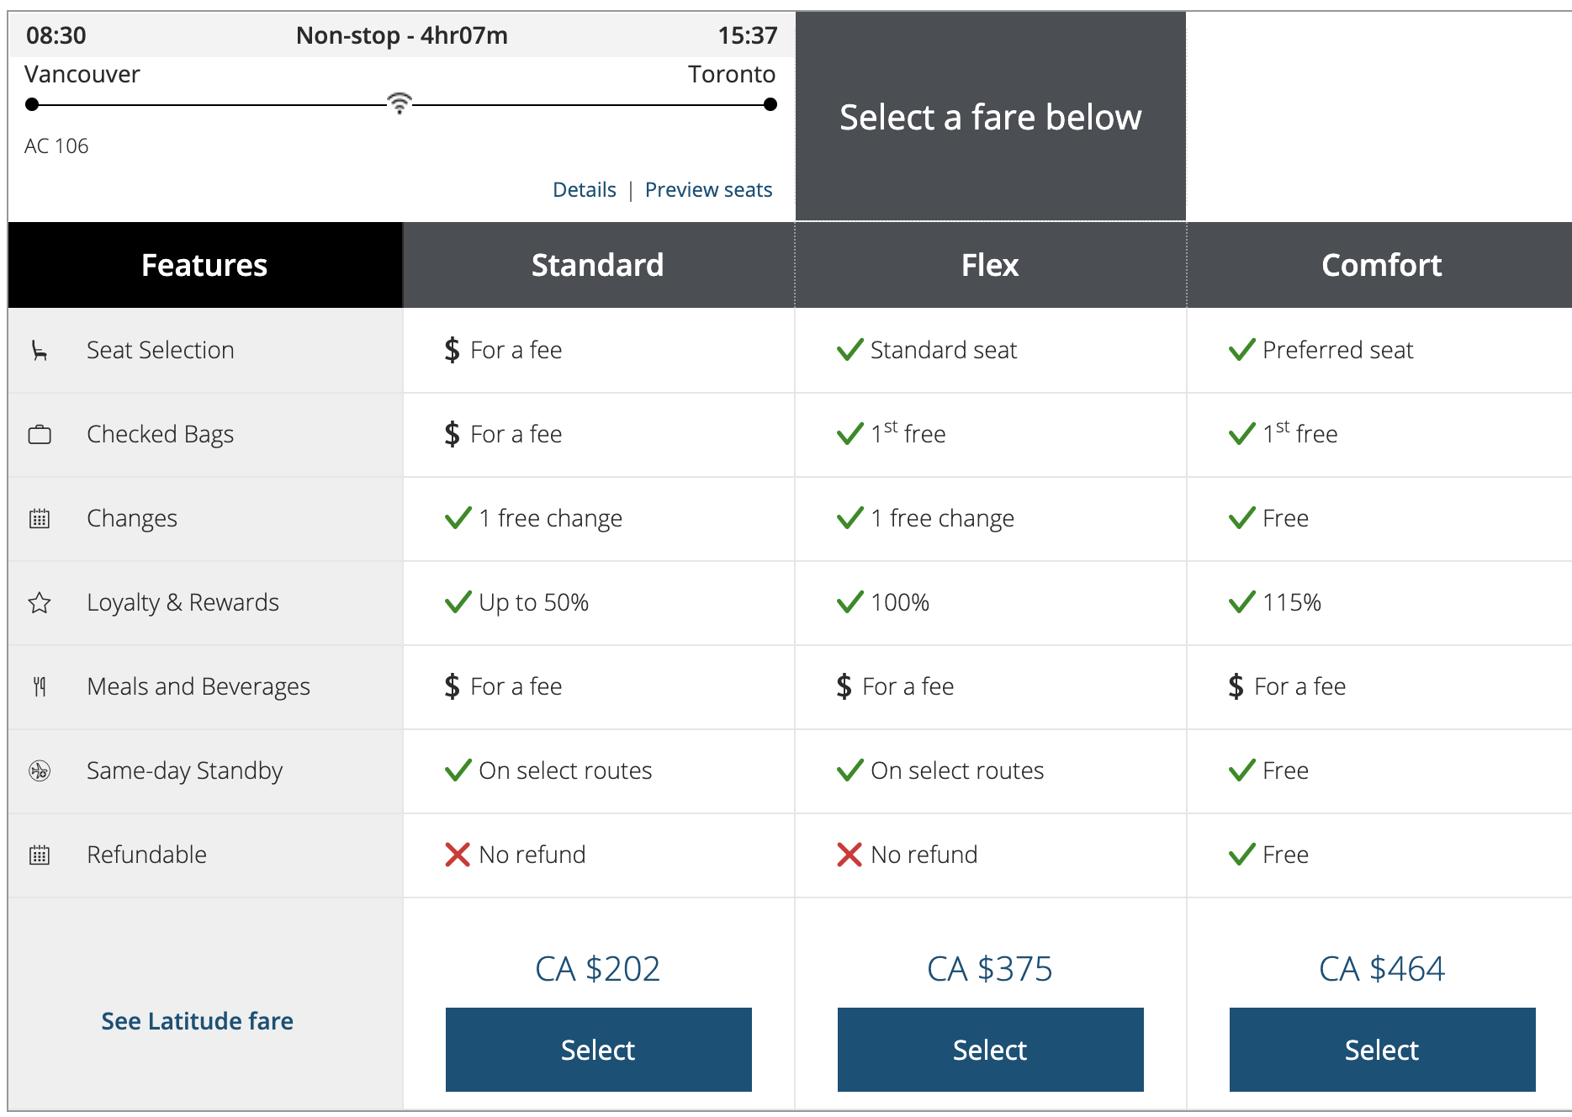This screenshot has width=1572, height=1117.
Task: Click the Checked Bags suitcase icon
Action: (x=40, y=435)
